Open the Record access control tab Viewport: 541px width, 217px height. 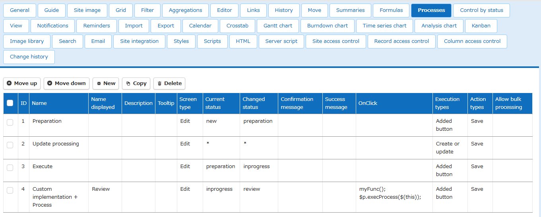401,41
